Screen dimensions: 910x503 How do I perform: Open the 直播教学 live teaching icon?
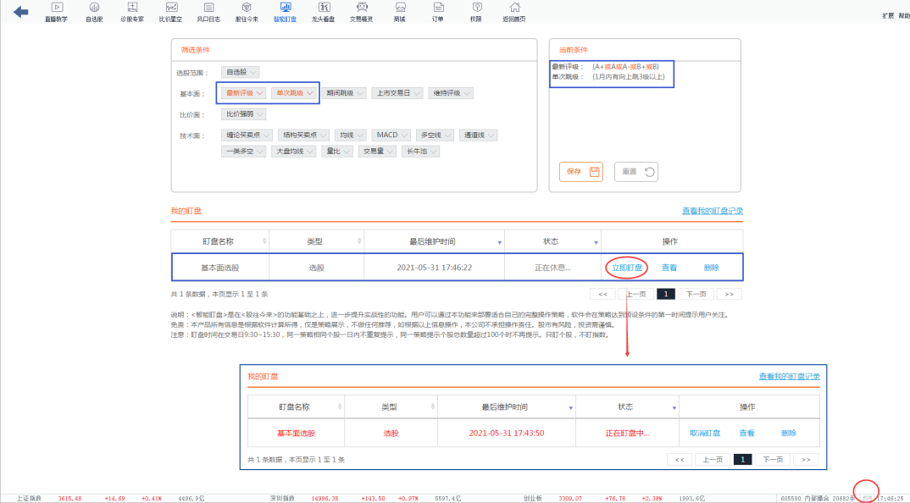[x=57, y=11]
